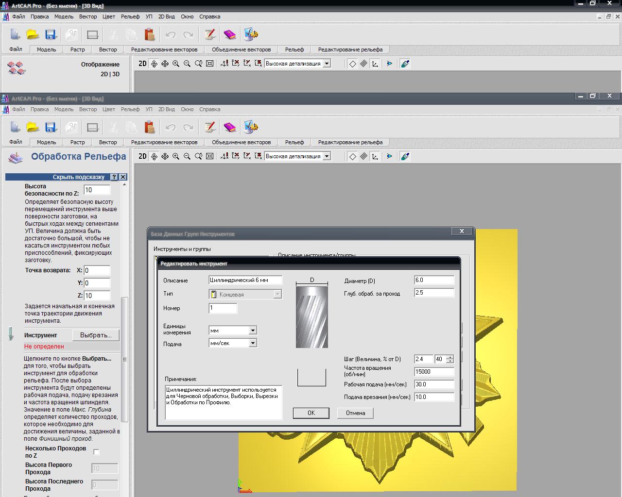Close the Скрыть подсказку hint bar with X
The height and width of the screenshot is (497, 622).
(x=123, y=177)
